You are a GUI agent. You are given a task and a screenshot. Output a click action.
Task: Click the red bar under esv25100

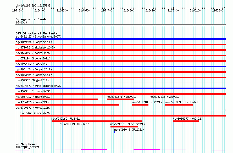pyautogui.click(x=123, y=116)
